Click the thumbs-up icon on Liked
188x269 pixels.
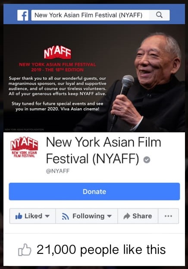click(19, 216)
